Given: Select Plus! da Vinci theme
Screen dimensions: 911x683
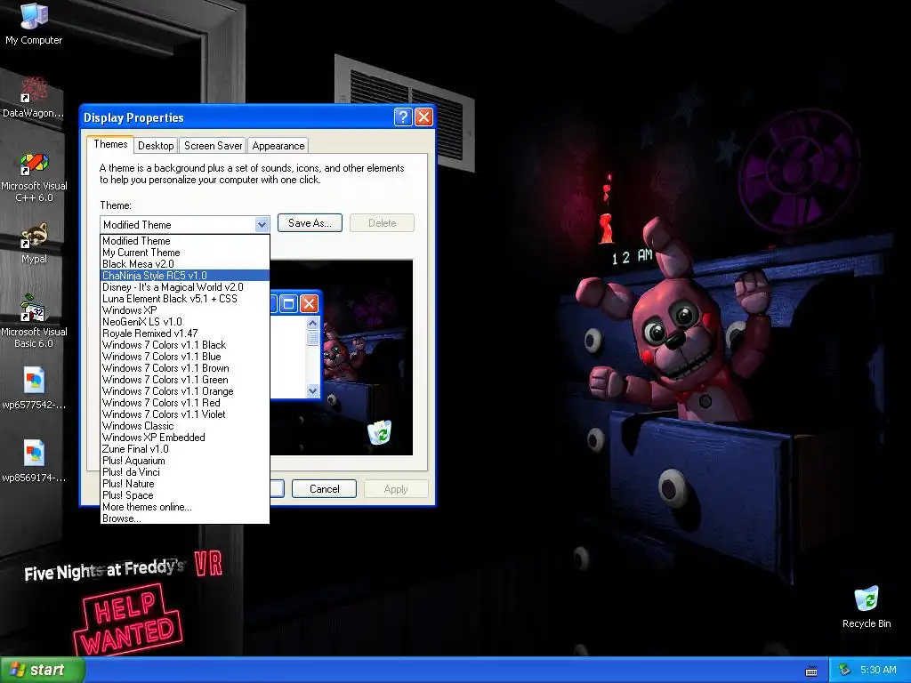Looking at the screenshot, I should point(185,472).
